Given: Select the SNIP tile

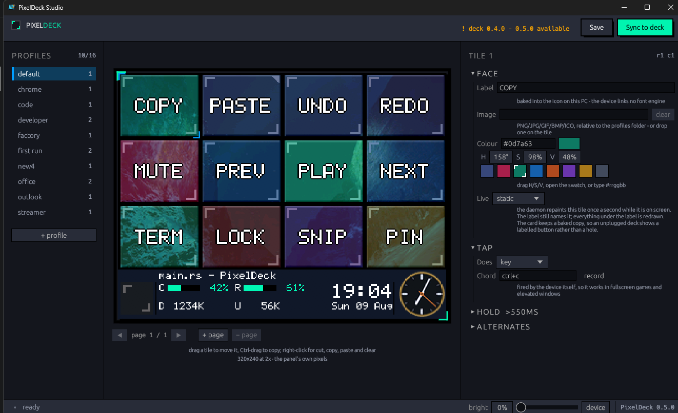Looking at the screenshot, I should click(x=323, y=237).
